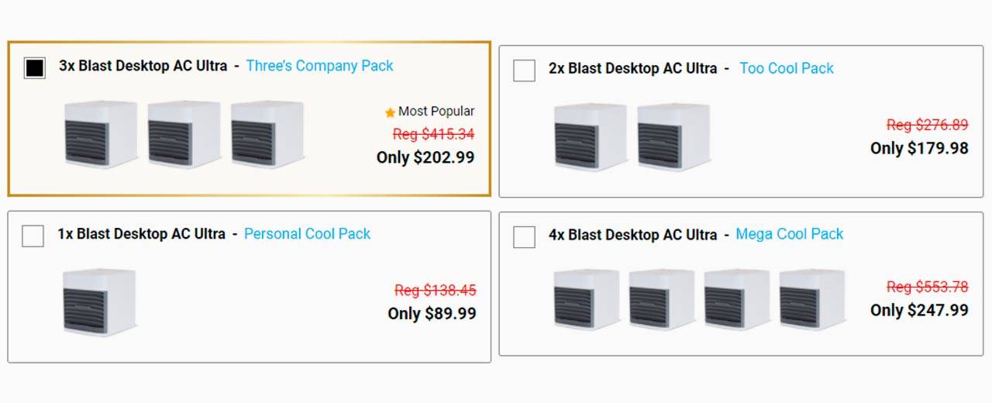The width and height of the screenshot is (992, 403).
Task: Click the second cooler image in Too Cool Pack
Action: coord(673,137)
